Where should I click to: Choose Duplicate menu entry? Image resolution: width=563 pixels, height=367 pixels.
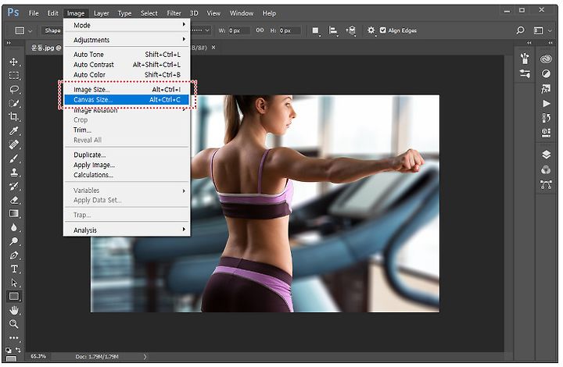click(x=127, y=155)
